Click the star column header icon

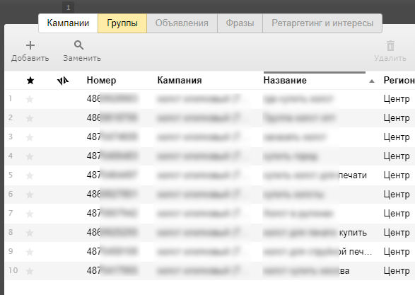[x=30, y=81]
